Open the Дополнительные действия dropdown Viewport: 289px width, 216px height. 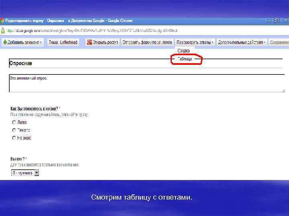click(242, 42)
